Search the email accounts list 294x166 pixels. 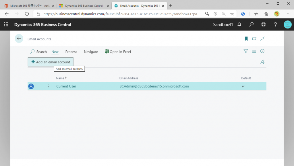pyautogui.click(x=39, y=51)
